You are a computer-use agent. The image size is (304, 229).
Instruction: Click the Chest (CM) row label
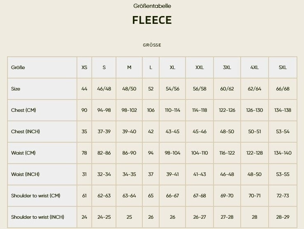coord(23,110)
